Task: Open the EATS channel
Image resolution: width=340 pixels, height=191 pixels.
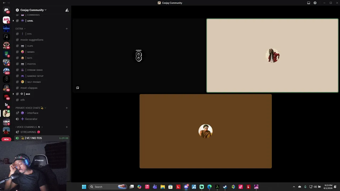Action: (x=41, y=58)
